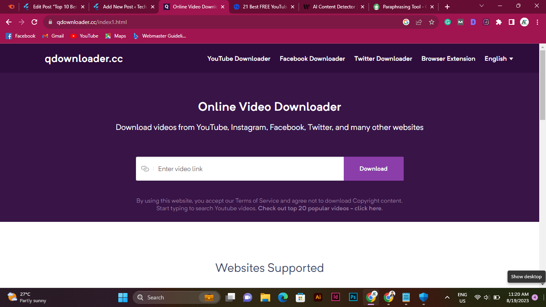Switch to the AI Content Detector tab

(x=334, y=7)
